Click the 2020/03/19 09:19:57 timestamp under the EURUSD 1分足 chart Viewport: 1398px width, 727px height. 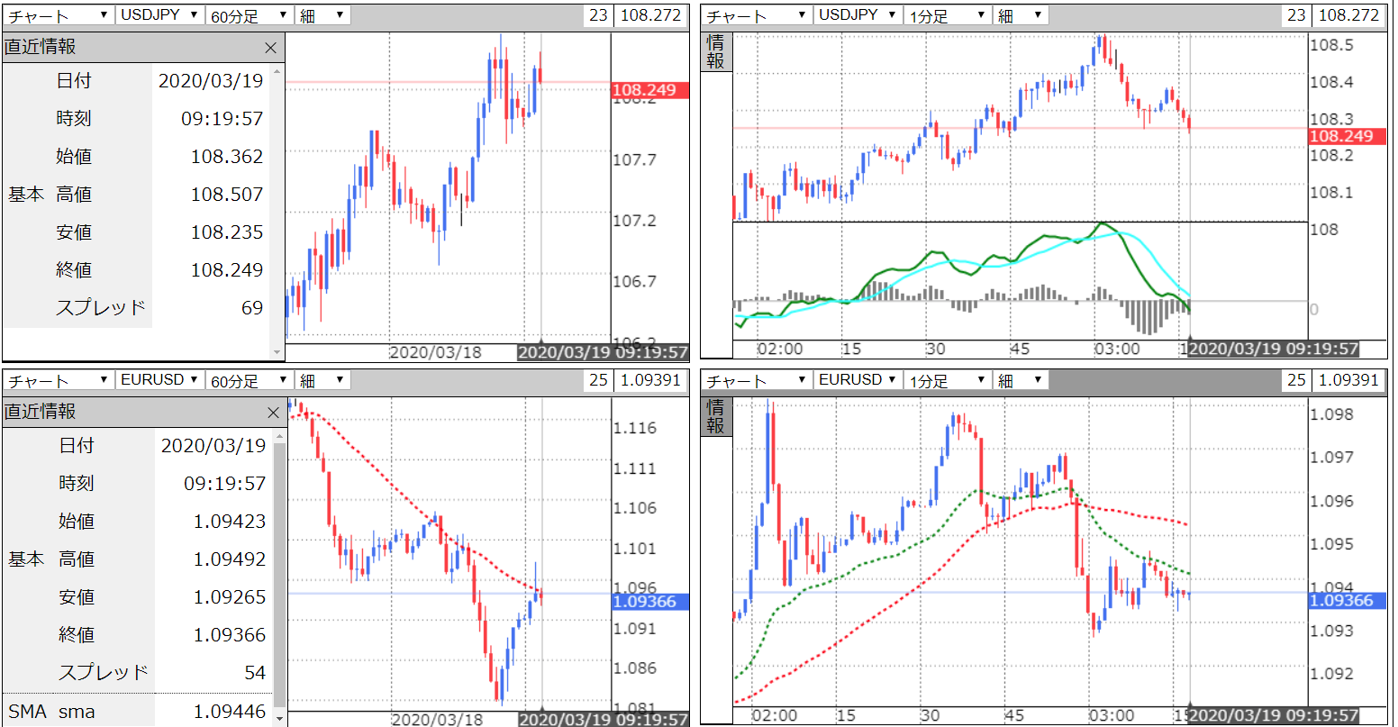pyautogui.click(x=1274, y=716)
